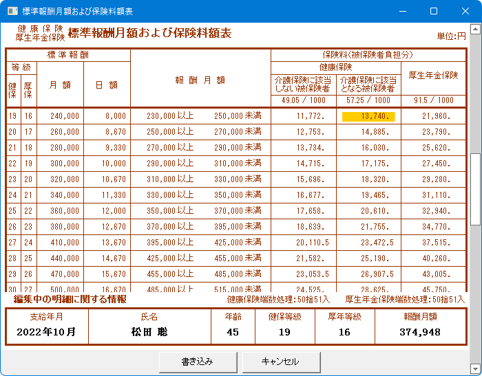Select monthly amount 410,000
482x376 pixels.
[x=65, y=243]
